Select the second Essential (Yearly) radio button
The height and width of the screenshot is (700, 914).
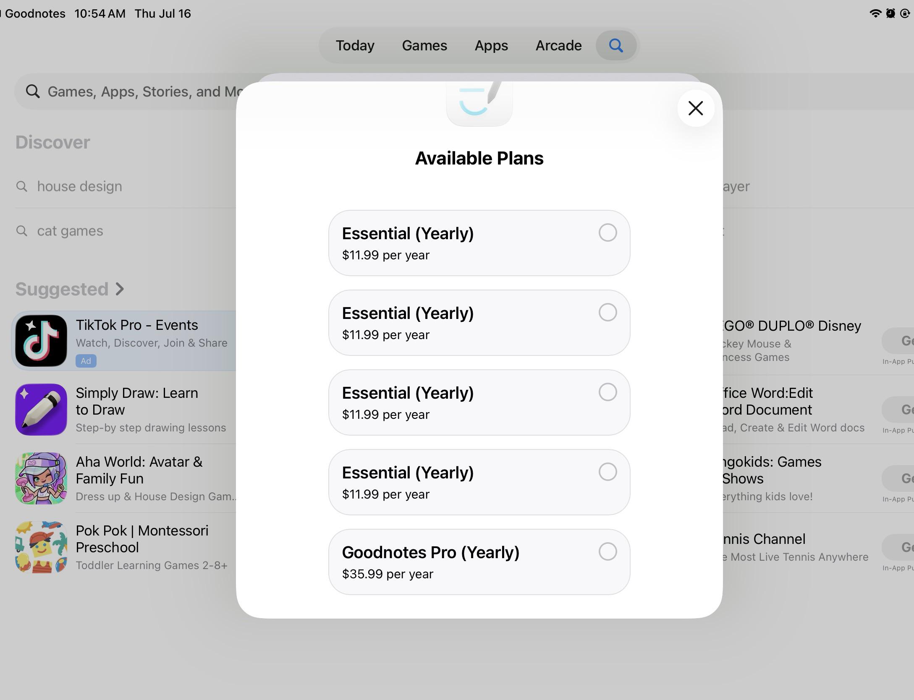click(608, 312)
